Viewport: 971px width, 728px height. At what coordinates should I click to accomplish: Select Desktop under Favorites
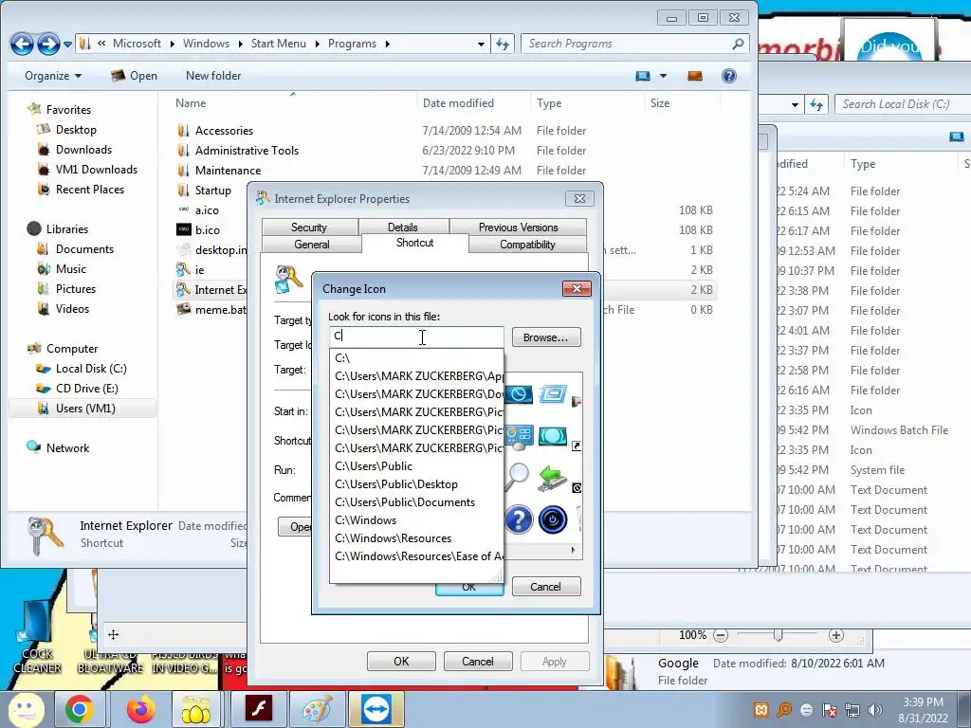(x=76, y=129)
